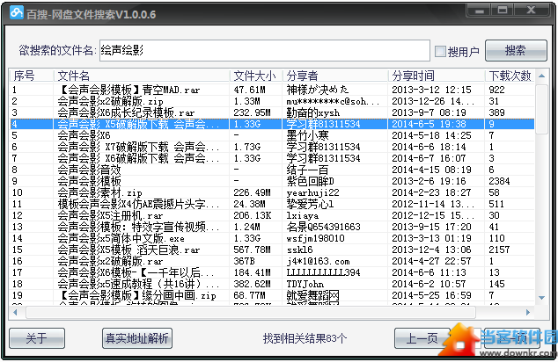Select row 模板会声会影X4仿AE震撼片头字
558x362 pixels.
272,204
